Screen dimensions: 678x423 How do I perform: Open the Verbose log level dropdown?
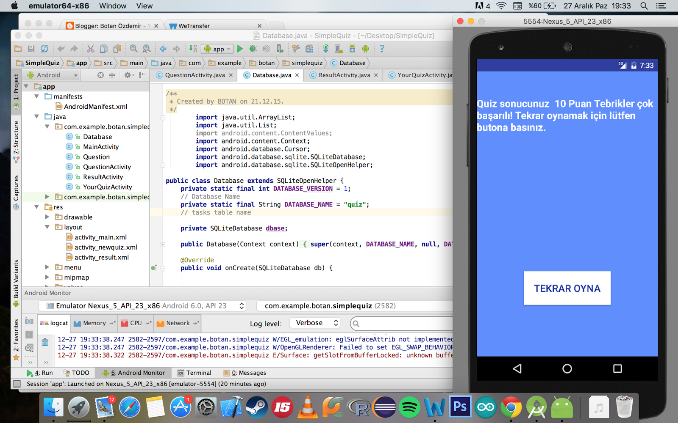(314, 323)
